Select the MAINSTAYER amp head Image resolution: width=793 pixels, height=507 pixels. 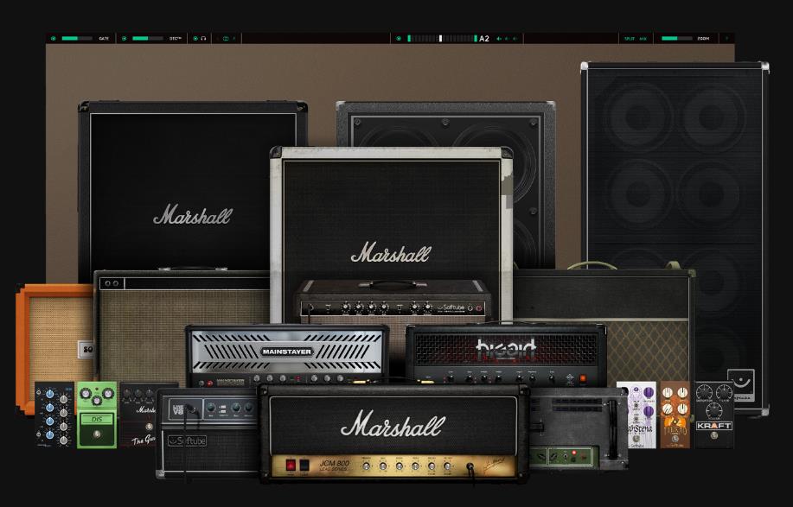(287, 356)
